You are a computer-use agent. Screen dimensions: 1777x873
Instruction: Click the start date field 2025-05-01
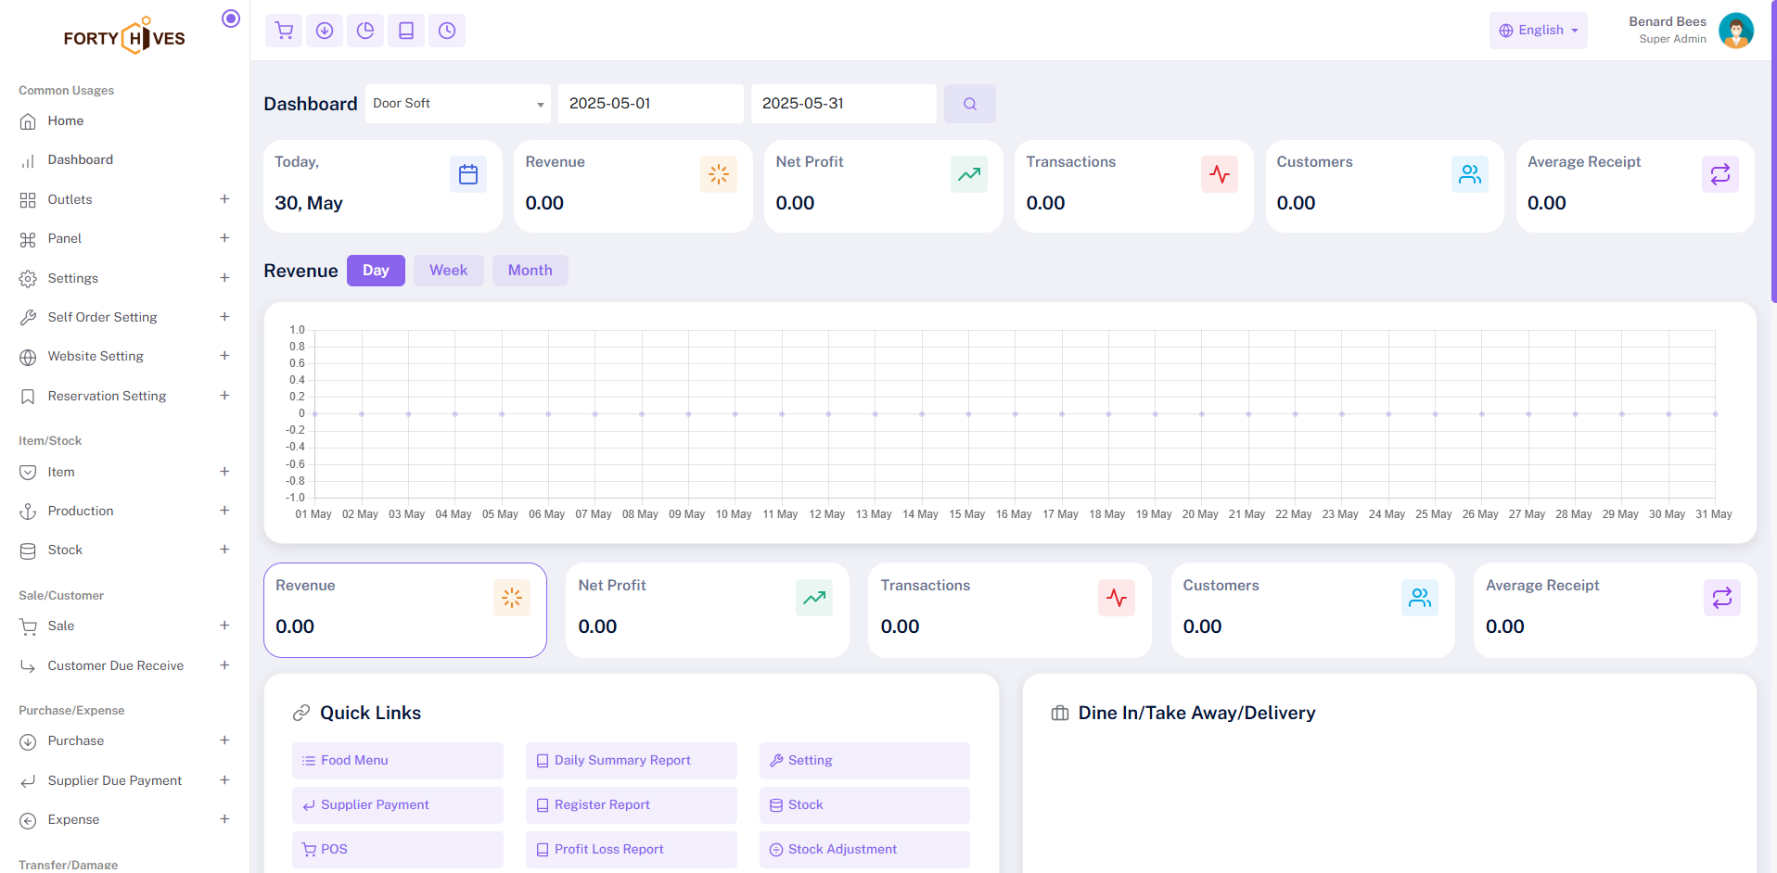click(x=650, y=104)
